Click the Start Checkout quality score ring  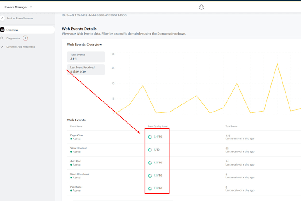(150, 176)
